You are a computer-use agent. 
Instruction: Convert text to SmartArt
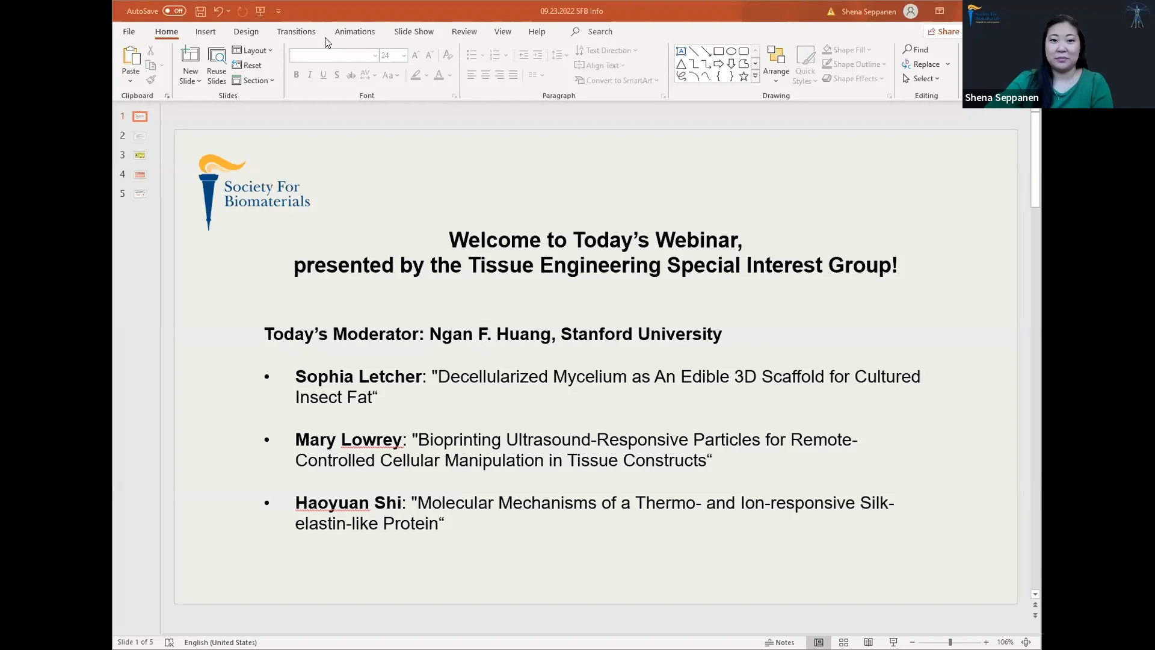617,80
